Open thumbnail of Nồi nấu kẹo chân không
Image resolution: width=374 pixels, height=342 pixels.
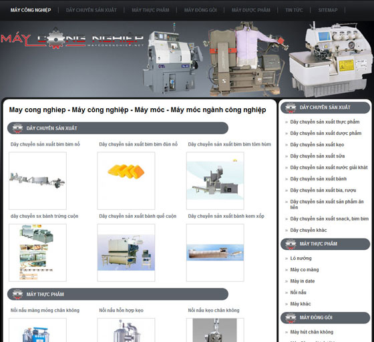coord(215,330)
